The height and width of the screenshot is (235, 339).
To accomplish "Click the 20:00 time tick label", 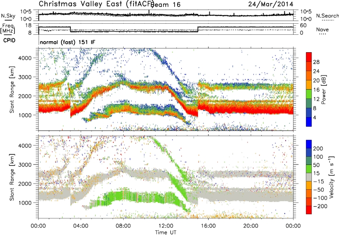I will (250, 226).
